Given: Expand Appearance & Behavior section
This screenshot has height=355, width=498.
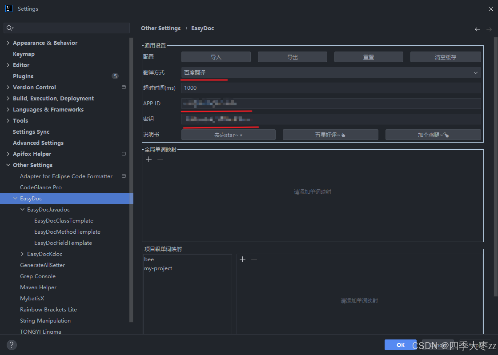Looking at the screenshot, I should (8, 43).
